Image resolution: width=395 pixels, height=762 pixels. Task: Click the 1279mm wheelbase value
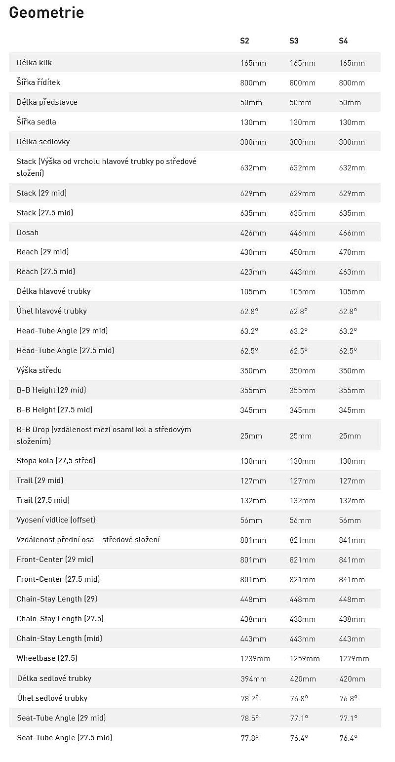pyautogui.click(x=354, y=659)
